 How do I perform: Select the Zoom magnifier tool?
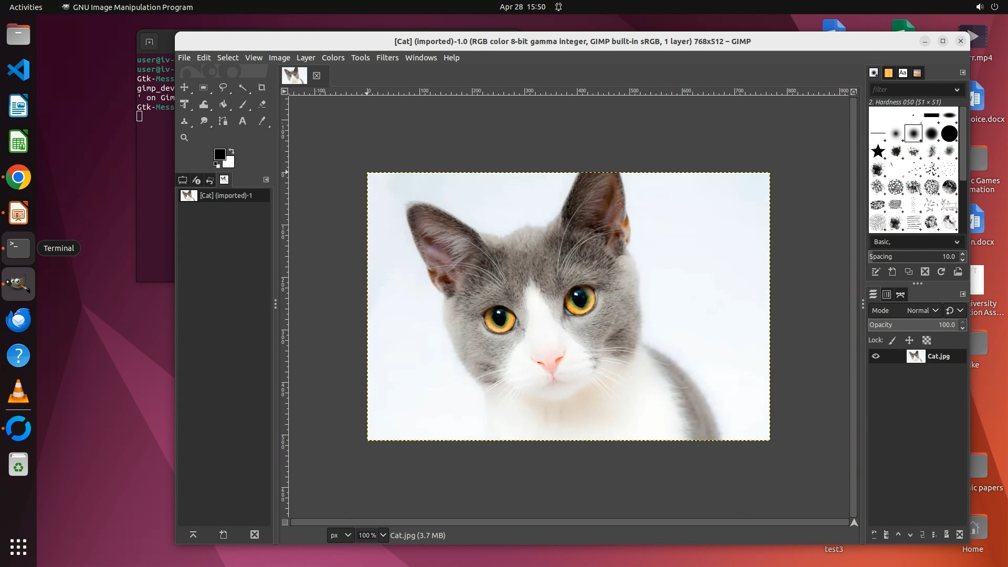(184, 138)
